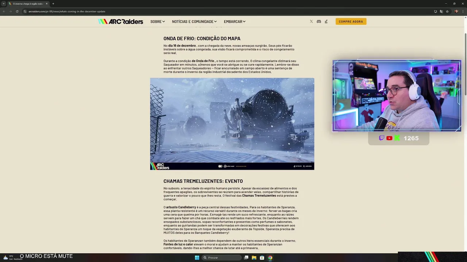Open the weather widget on the taskbar
The height and width of the screenshot is (262, 467).
(x=12, y=257)
